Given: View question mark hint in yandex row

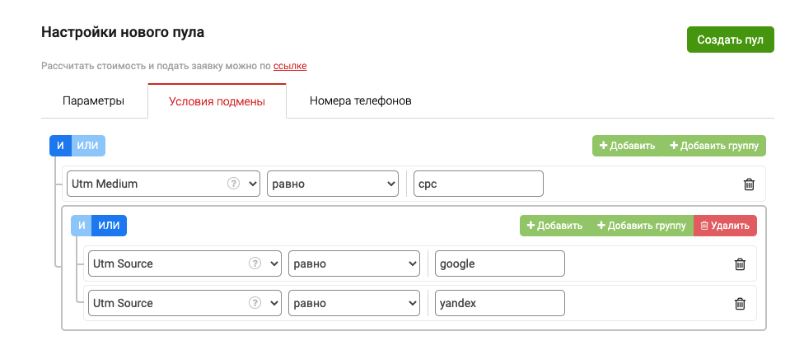Looking at the screenshot, I should 255,303.
